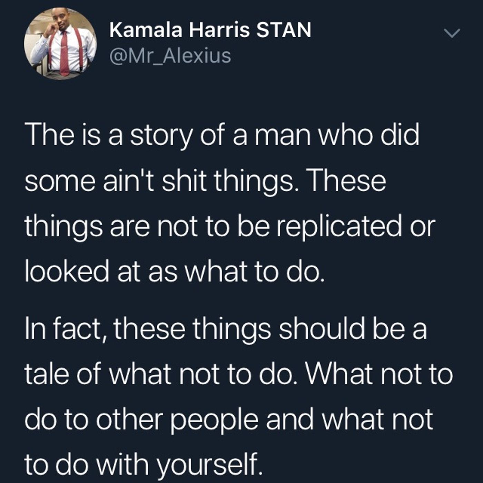Click the word Kamala in display name
483x483 pixels.
[146, 30]
